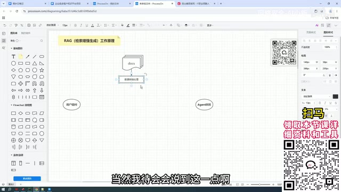Viewport: 341px width, 192px height.
Task: Choose the down arrow shape
Action: (x=42, y=90)
